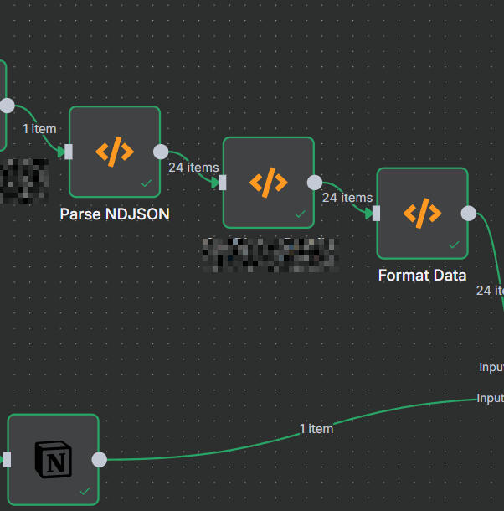
Task: Click the input port of Format Data node
Action: (x=376, y=213)
